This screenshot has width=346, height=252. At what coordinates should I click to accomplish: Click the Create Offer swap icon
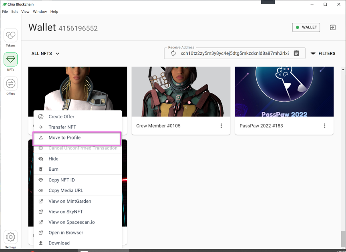41,117
